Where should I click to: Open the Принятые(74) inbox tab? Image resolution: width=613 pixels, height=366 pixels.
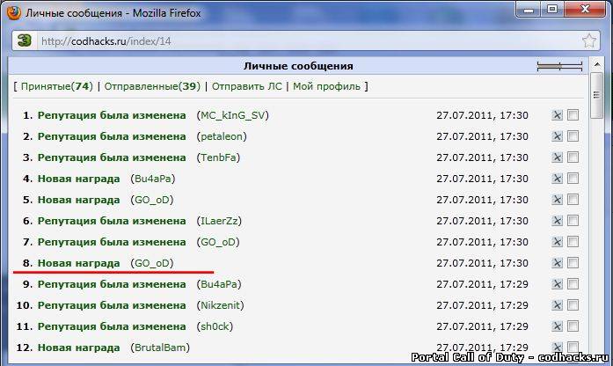point(57,86)
